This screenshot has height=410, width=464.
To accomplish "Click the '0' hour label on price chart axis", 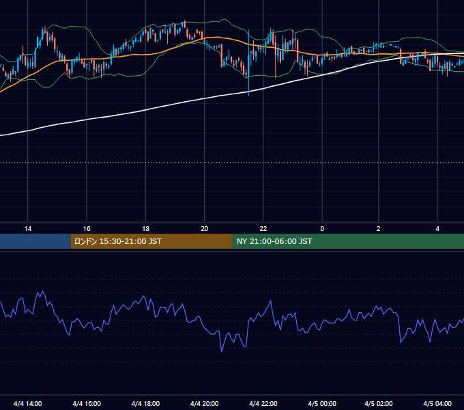I will point(322,229).
